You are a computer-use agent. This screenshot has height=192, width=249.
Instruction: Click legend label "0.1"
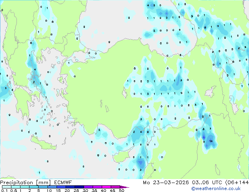click(4, 190)
